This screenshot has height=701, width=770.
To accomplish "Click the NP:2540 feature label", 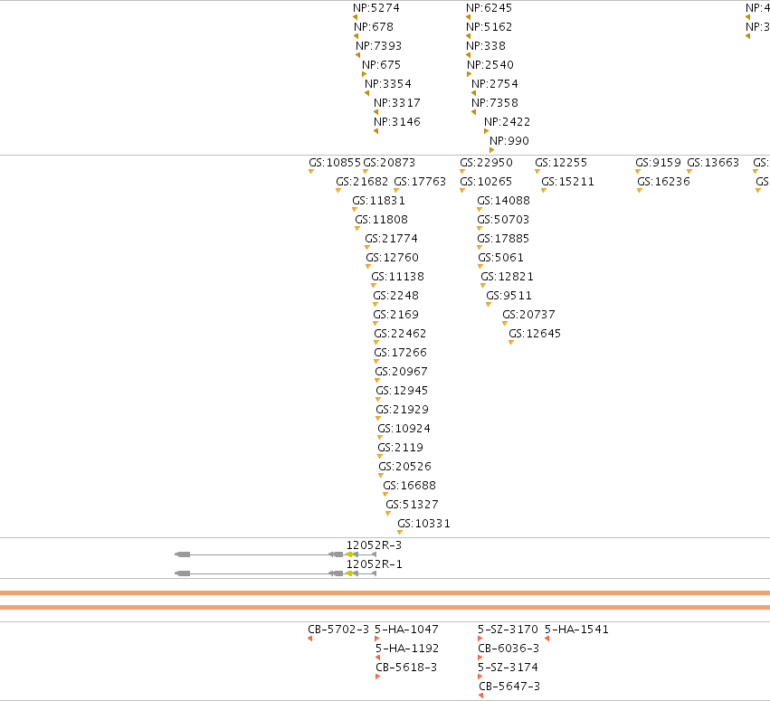I will tap(490, 65).
